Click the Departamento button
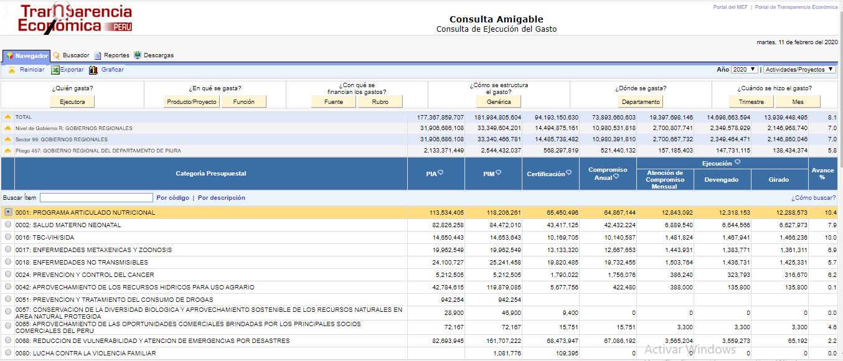 tap(641, 102)
